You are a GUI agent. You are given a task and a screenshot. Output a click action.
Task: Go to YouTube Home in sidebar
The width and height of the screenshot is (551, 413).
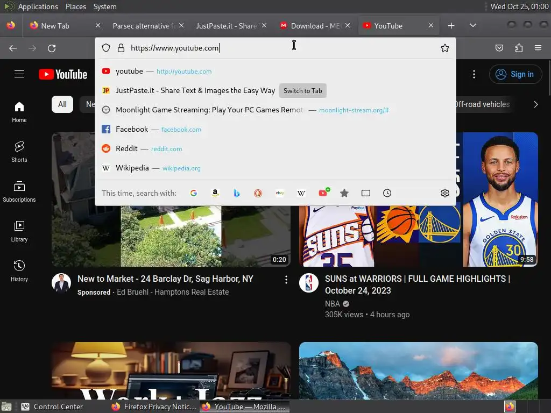tap(19, 112)
